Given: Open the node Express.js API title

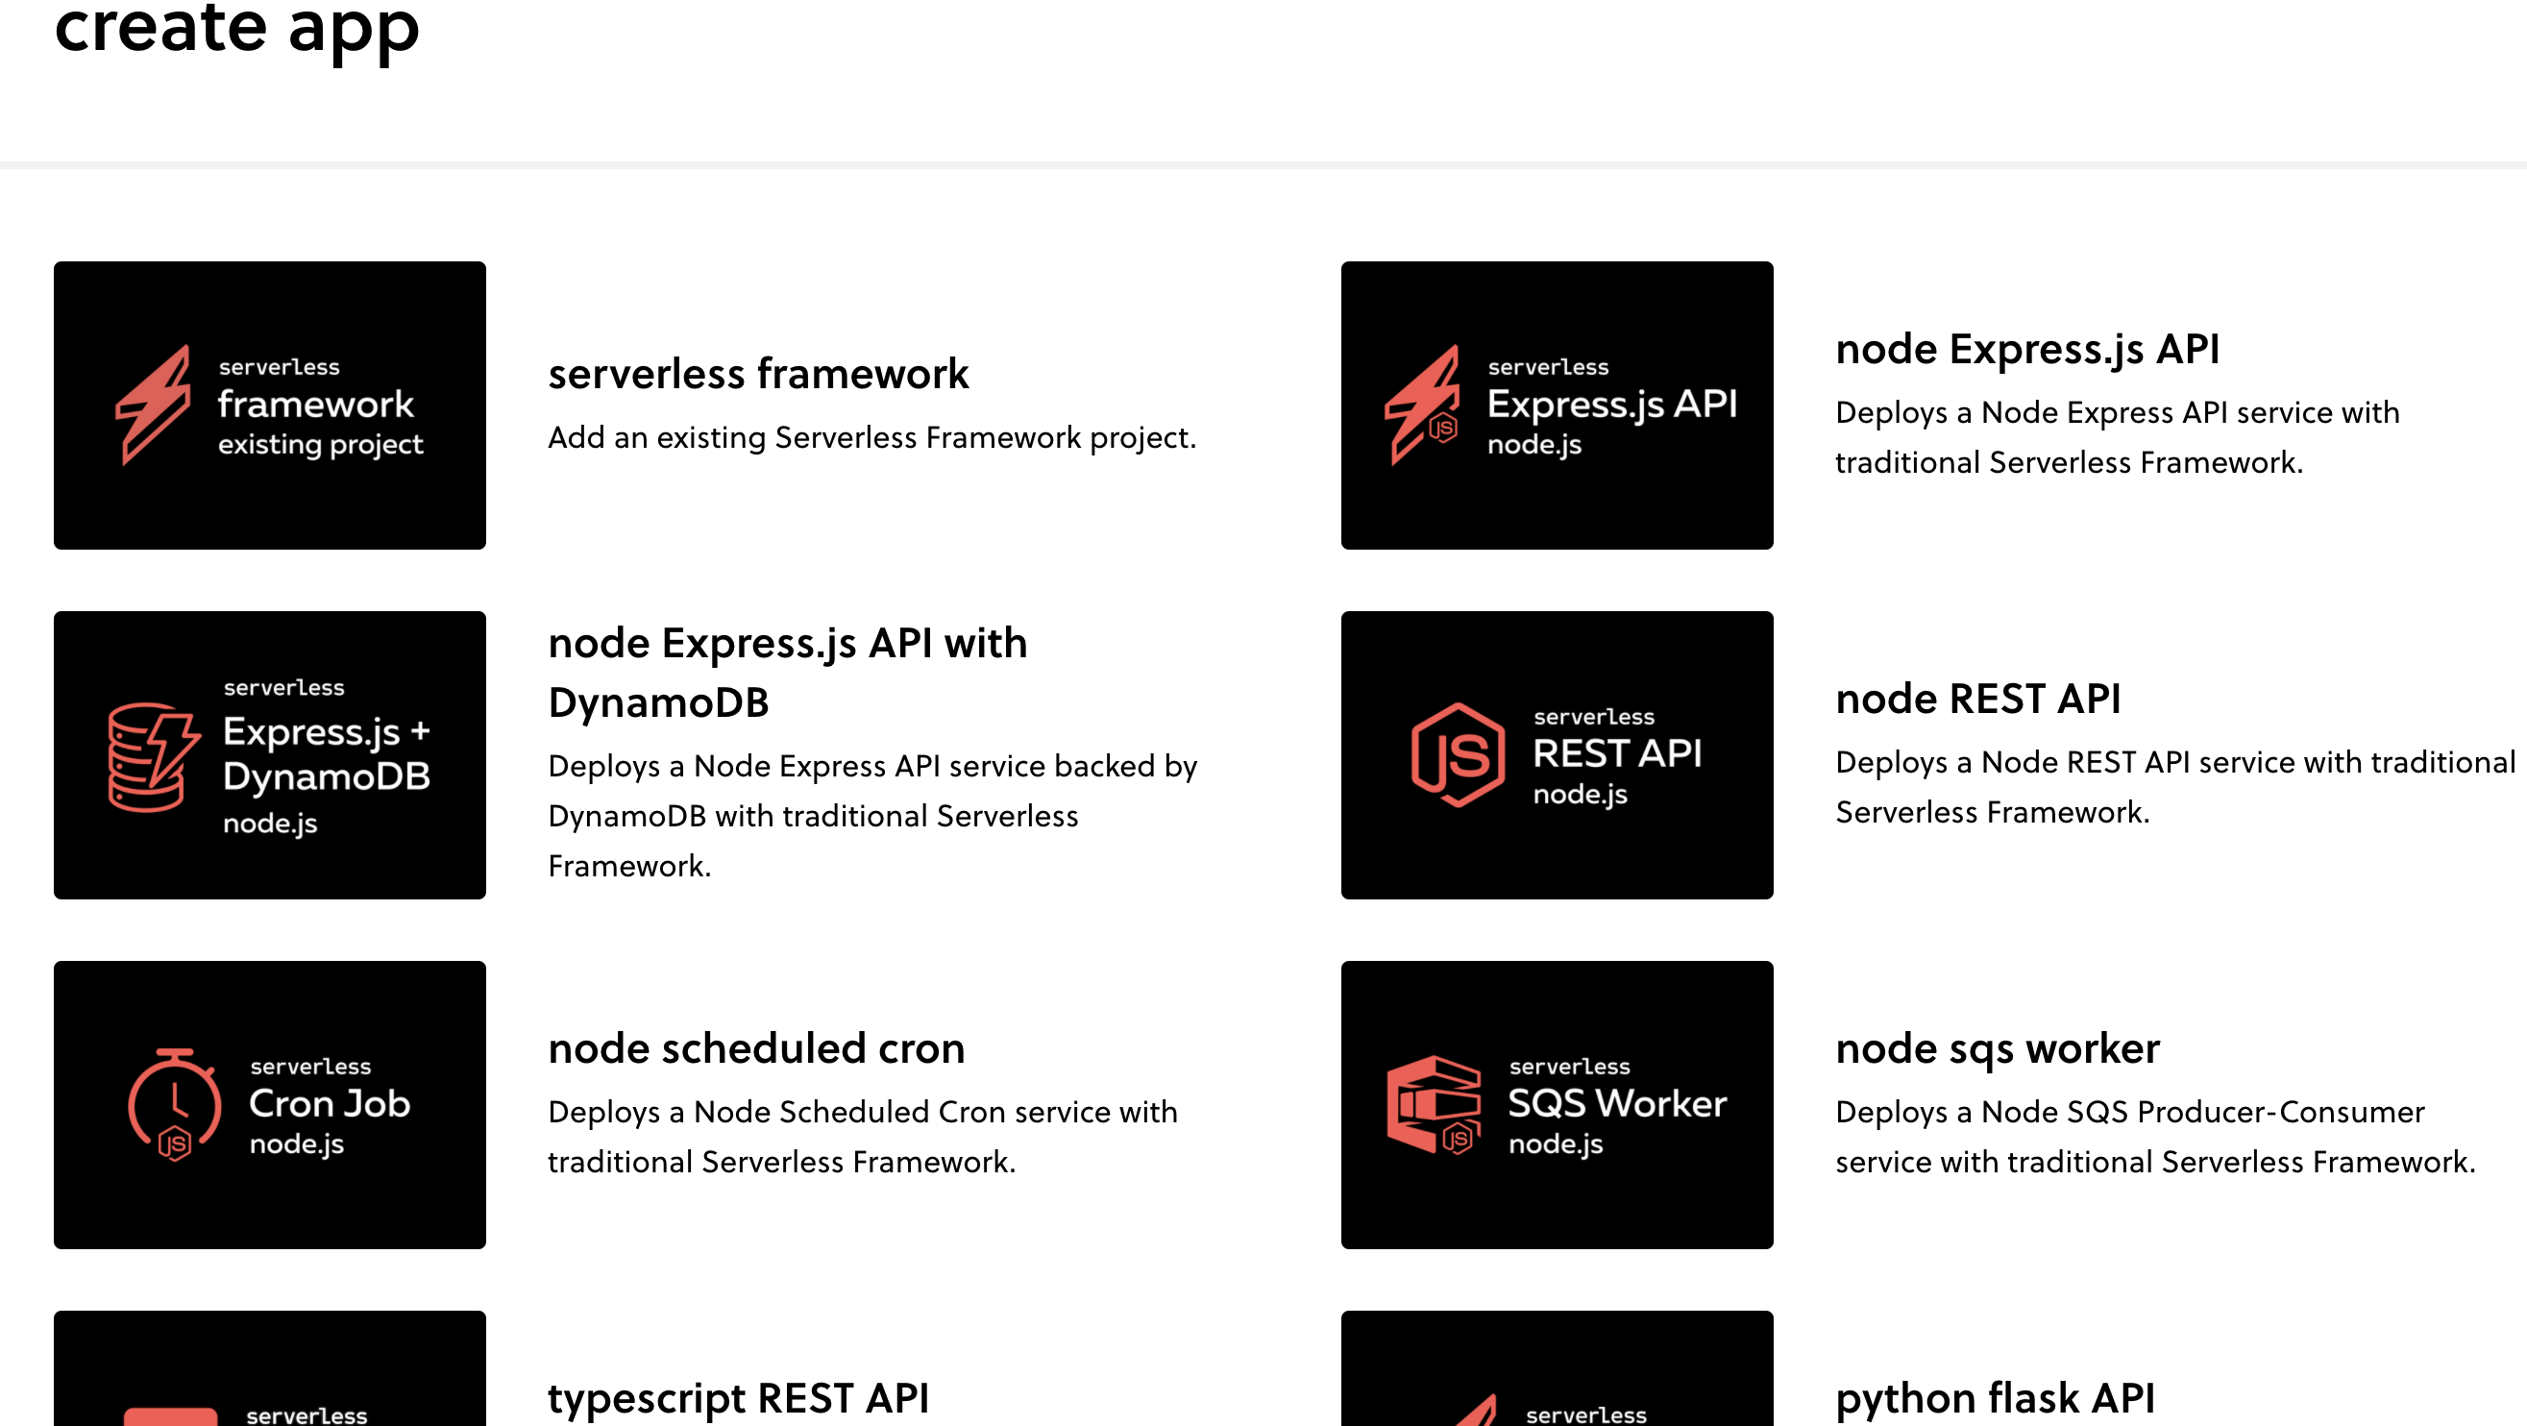Looking at the screenshot, I should [2026, 349].
